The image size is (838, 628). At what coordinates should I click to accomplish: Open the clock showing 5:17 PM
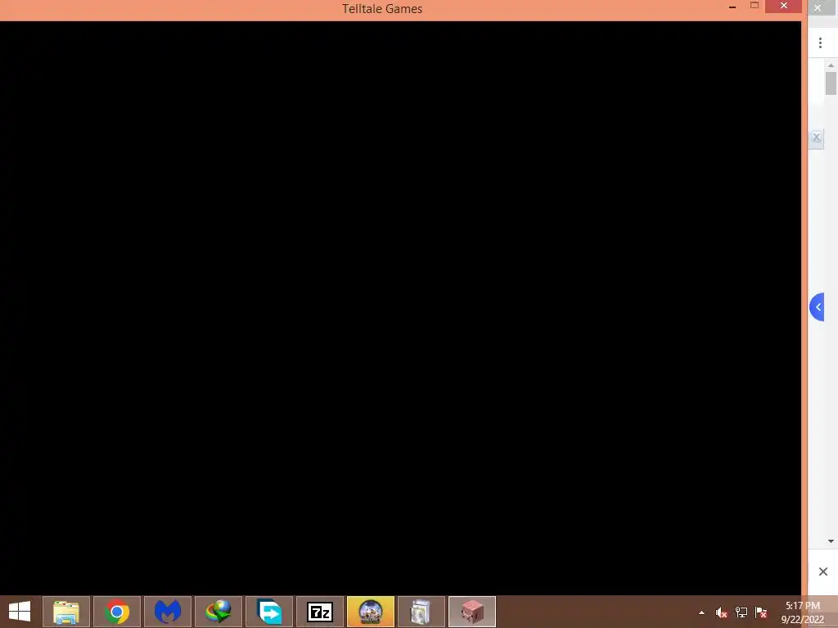[x=803, y=612]
